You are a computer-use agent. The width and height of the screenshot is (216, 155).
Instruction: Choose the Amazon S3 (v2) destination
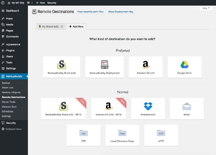pos(146,67)
